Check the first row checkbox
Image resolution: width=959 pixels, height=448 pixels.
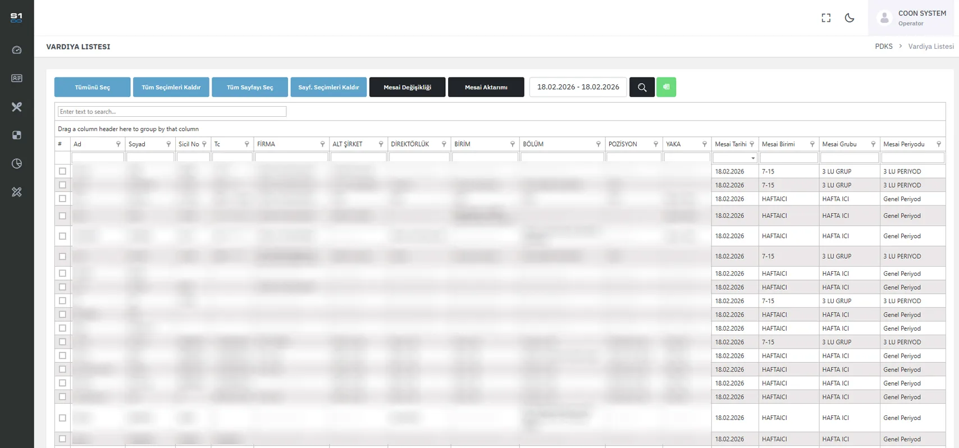tap(62, 171)
